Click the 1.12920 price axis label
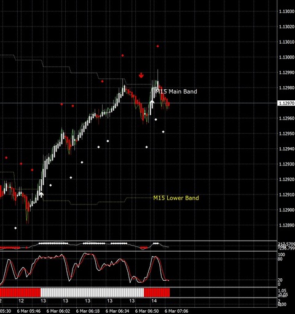Screen dimensions: 295x314 tap(287, 179)
